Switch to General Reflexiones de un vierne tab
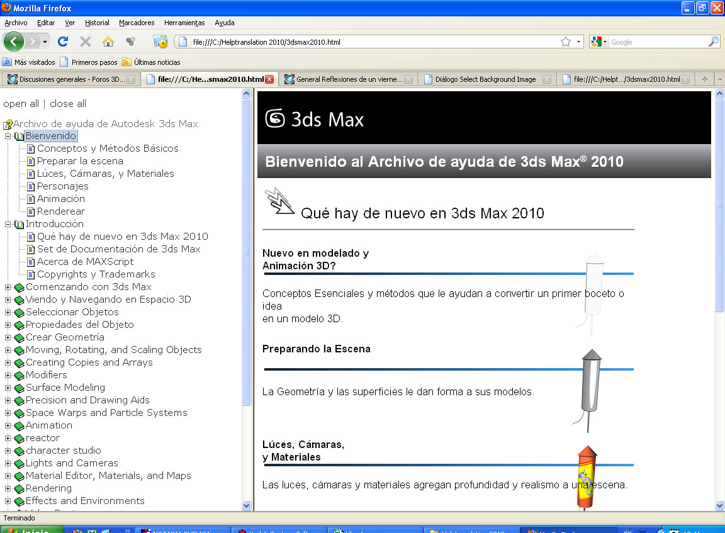This screenshot has width=725, height=533. tap(348, 79)
